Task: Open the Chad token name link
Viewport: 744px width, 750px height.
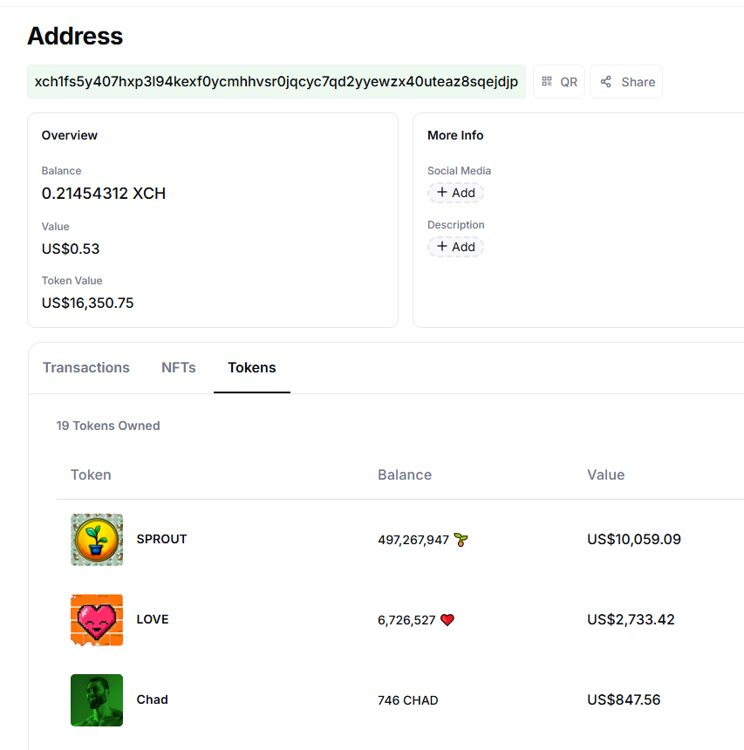Action: [x=152, y=699]
